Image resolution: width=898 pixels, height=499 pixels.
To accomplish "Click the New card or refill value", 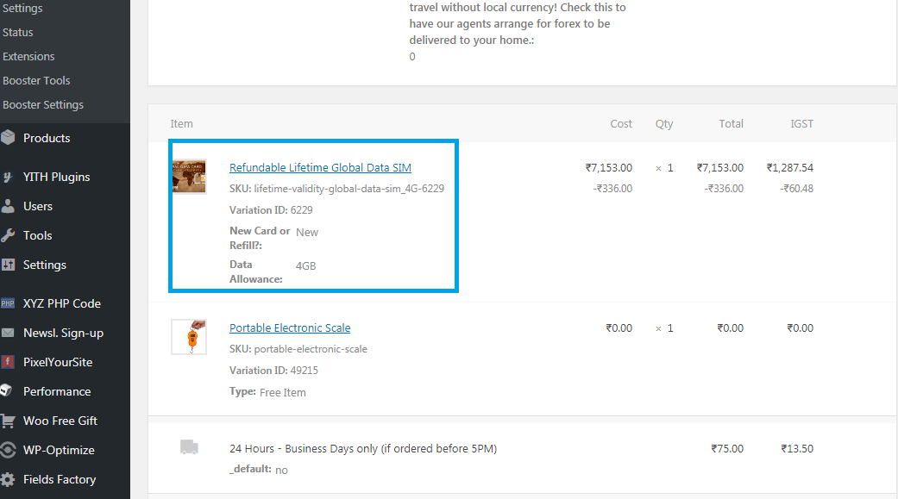I will [x=307, y=233].
